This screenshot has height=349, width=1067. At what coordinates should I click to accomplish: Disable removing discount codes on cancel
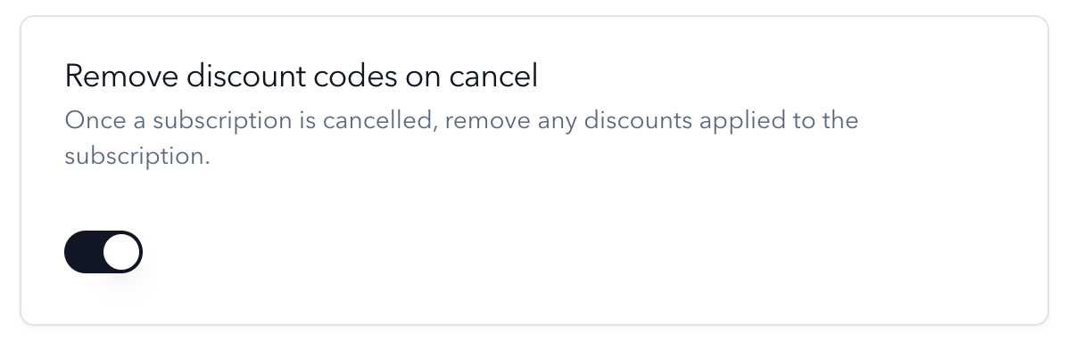(x=103, y=252)
